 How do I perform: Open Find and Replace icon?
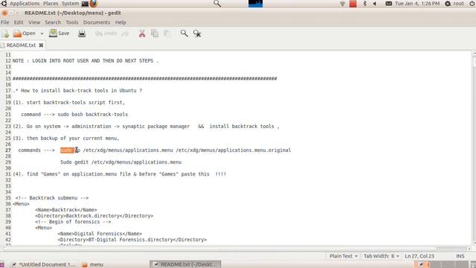(x=197, y=33)
